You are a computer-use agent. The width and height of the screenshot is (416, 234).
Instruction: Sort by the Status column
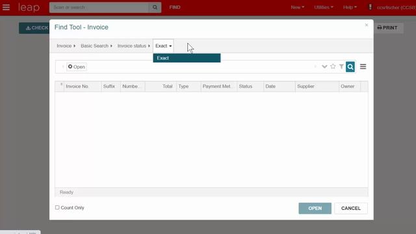(250, 86)
